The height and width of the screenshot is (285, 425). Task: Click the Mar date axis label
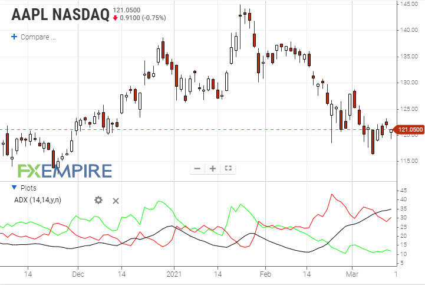(352, 274)
